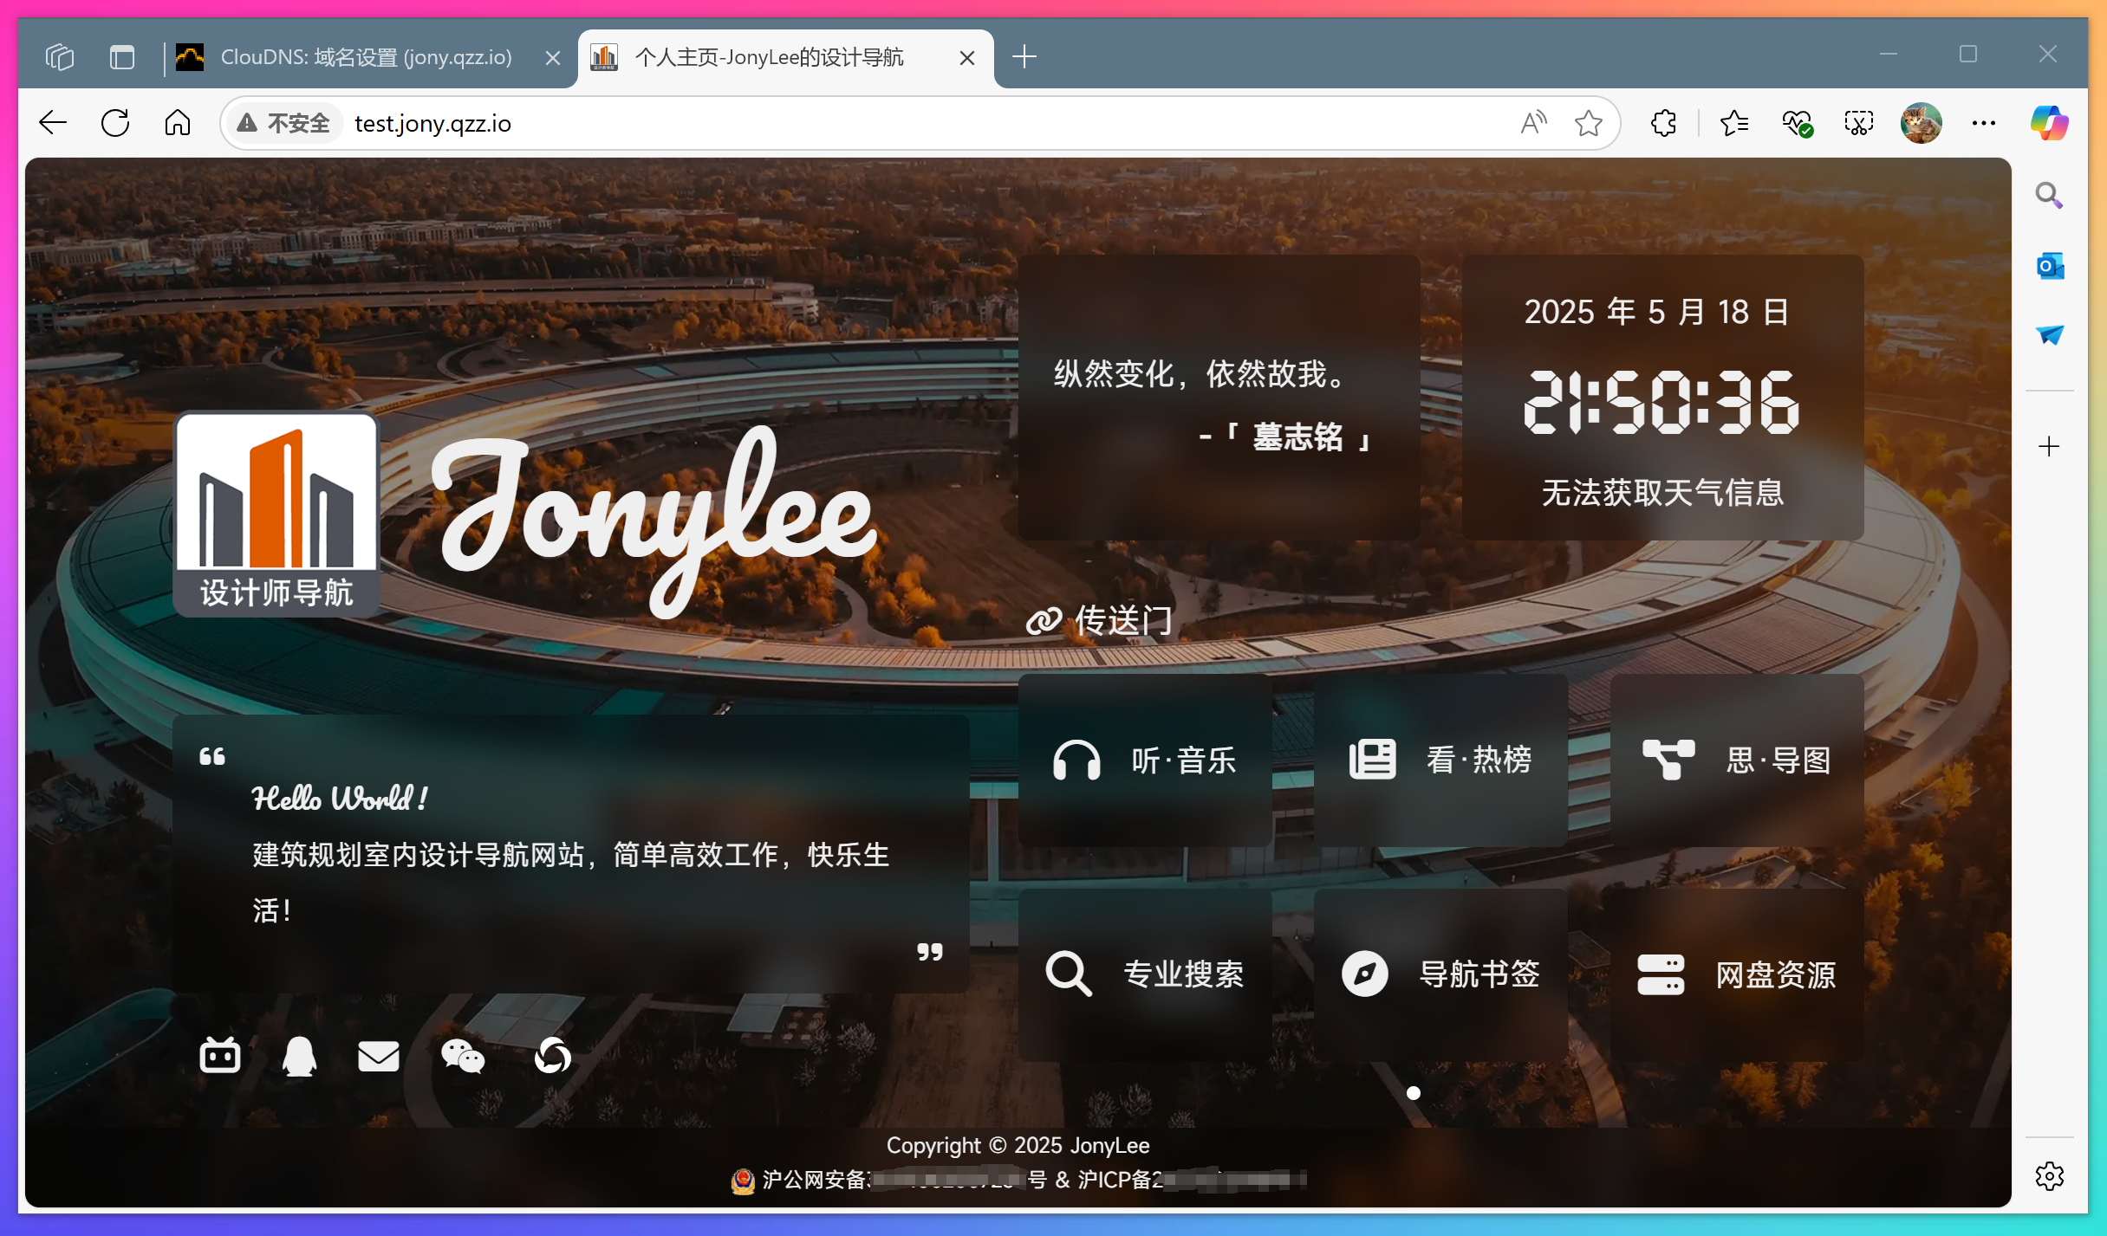The image size is (2107, 1236).
Task: Open the browser profile avatar menu
Action: (x=1921, y=122)
